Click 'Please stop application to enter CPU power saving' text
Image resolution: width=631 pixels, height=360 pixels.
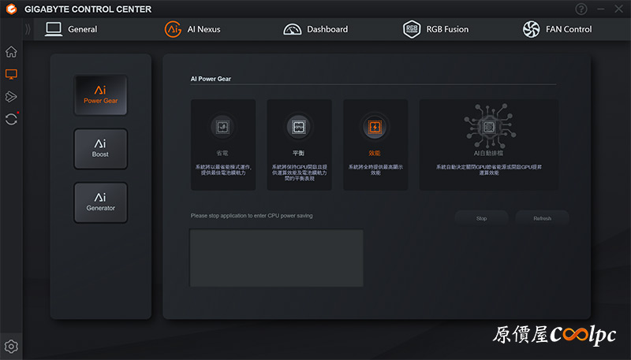pos(252,216)
